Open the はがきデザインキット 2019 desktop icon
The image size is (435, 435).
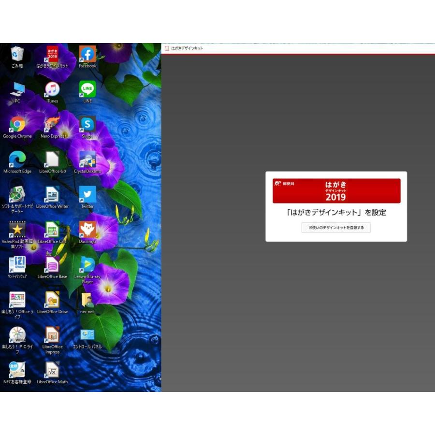(52, 54)
